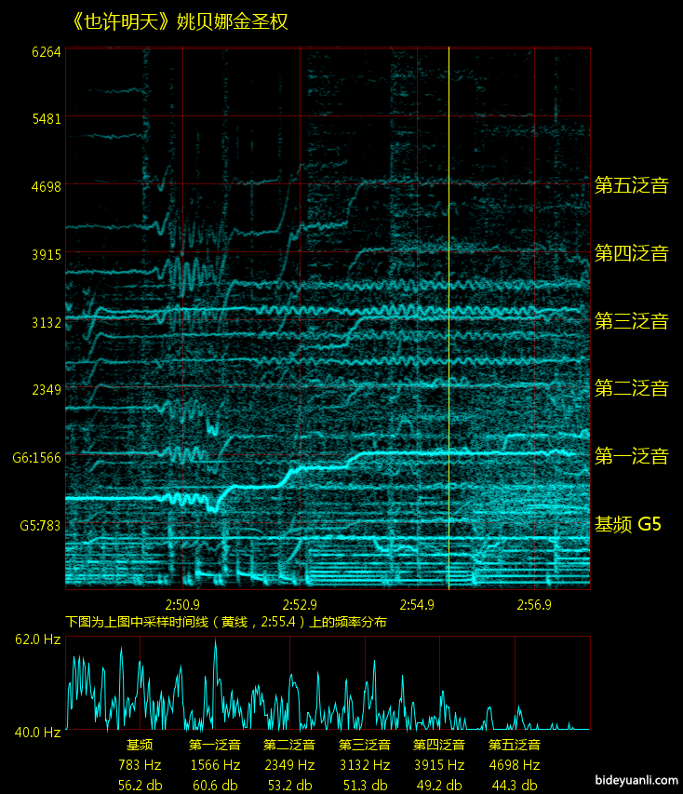
Task: Select the 2:56.9 time axis label
Action: [534, 604]
